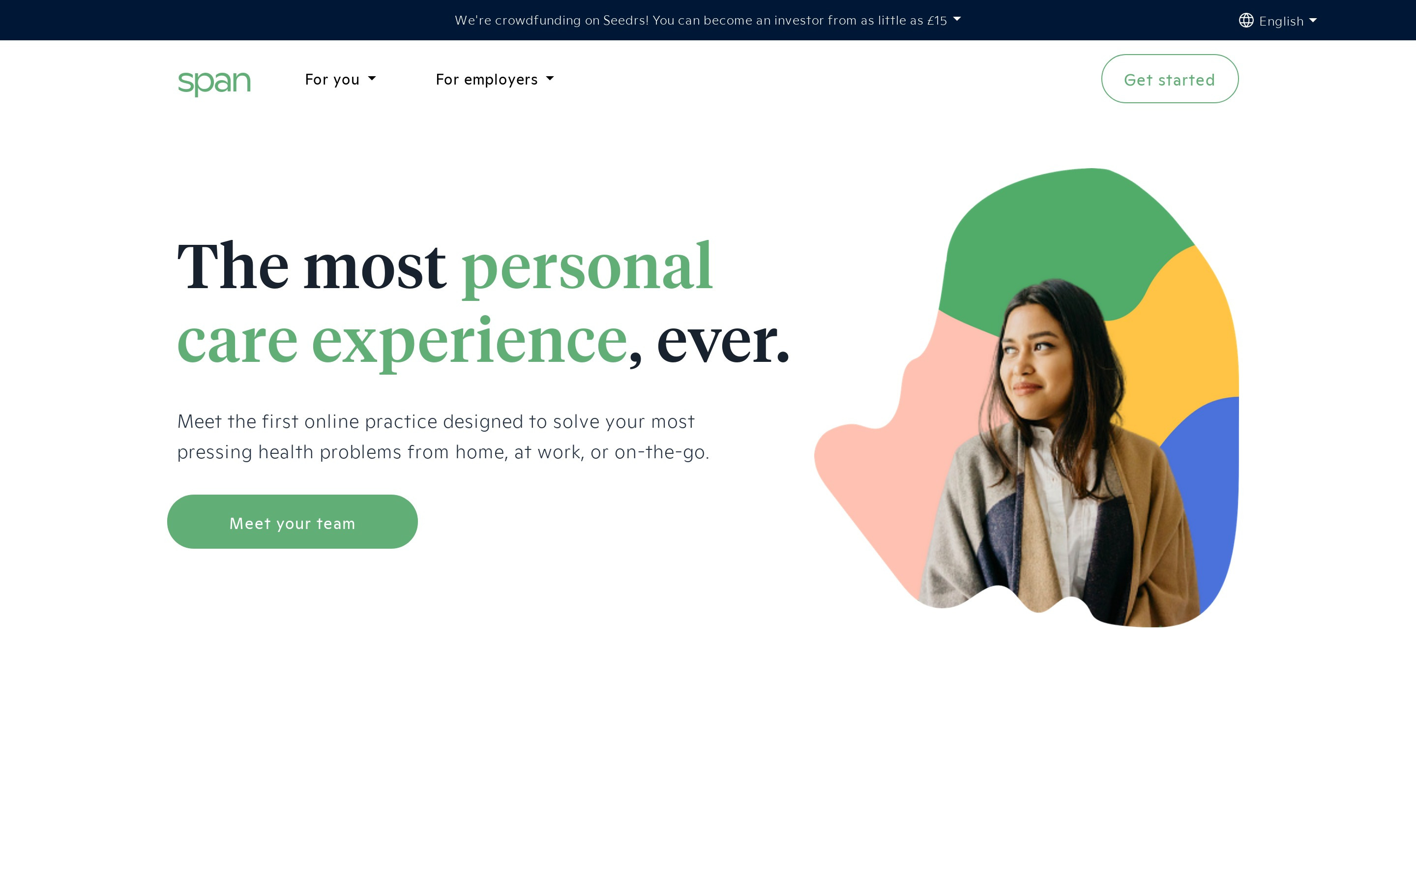Click the globe language icon
This screenshot has height=885, width=1416.
1246,21
